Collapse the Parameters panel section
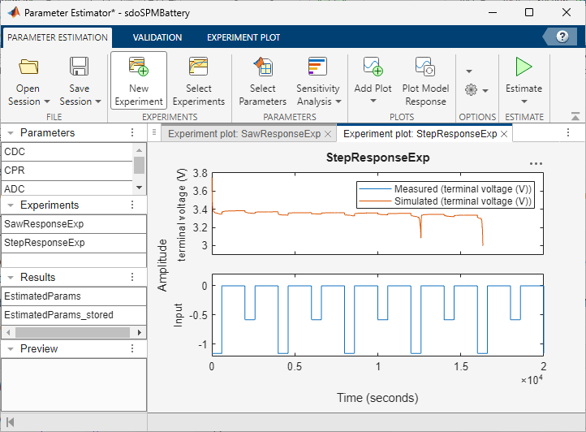This screenshot has height=432, width=586. [10, 133]
